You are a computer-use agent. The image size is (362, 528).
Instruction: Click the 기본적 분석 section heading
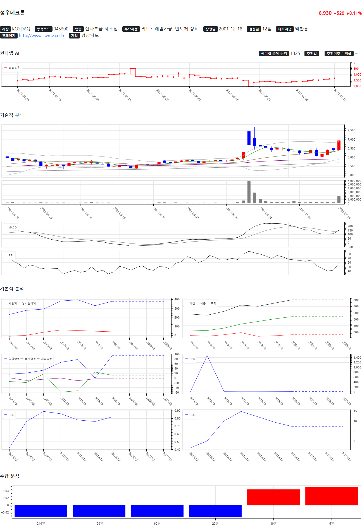point(12,289)
